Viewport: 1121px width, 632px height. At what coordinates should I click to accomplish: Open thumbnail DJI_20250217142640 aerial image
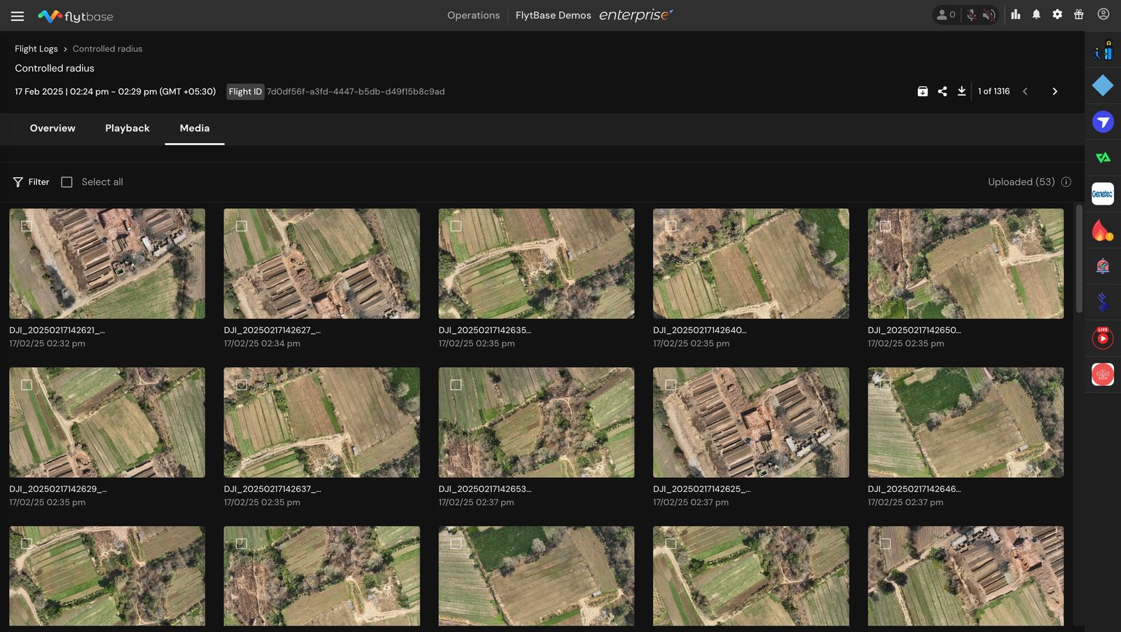751,263
